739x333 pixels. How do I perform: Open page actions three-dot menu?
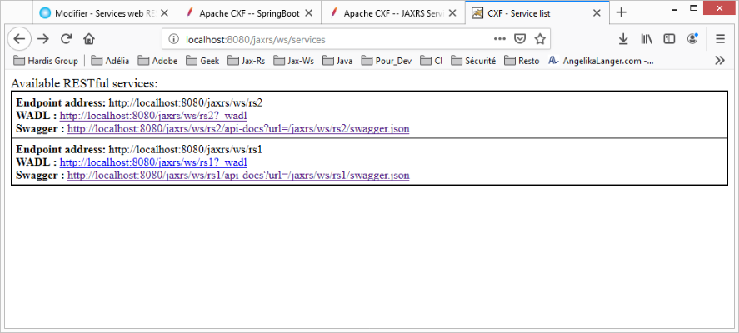(x=499, y=39)
